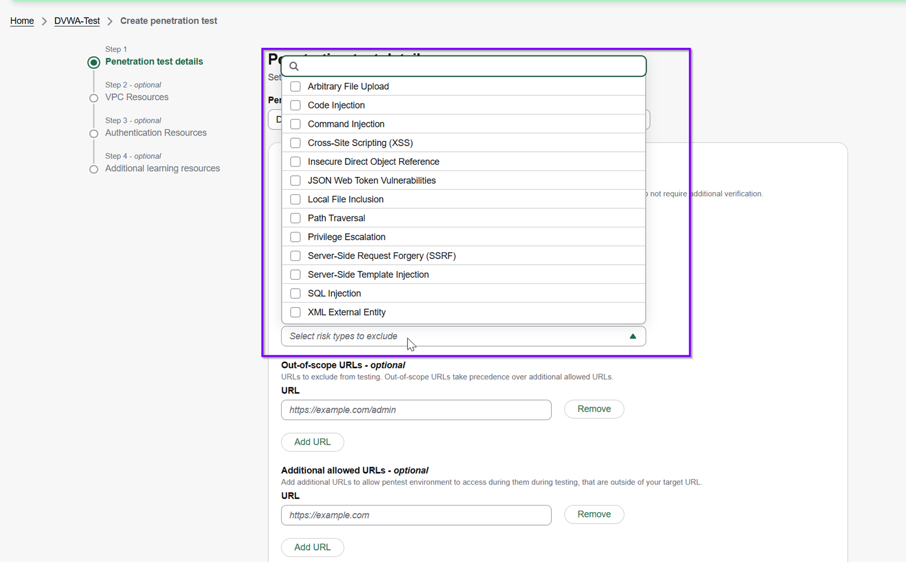This screenshot has width=906, height=562.
Task: Focus the risk type search box
Action: 463,66
